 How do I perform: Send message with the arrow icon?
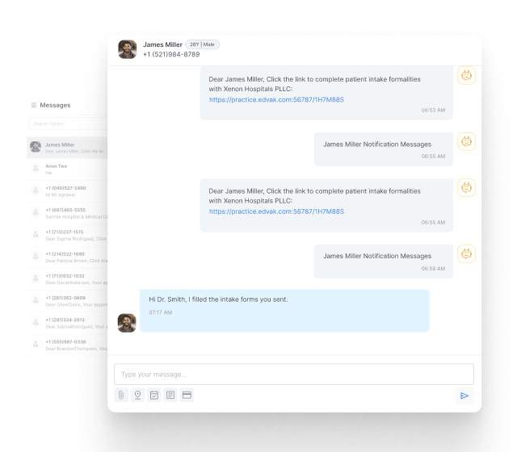click(464, 395)
